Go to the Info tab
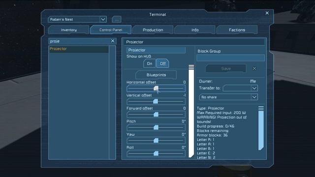The image size is (315, 177). click(x=195, y=30)
